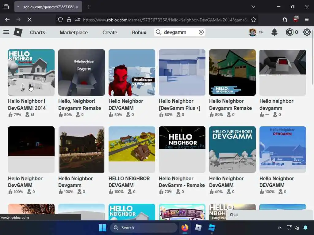The image size is (314, 235).
Task: Open the browser extensions puzzle icon
Action: click(x=285, y=20)
